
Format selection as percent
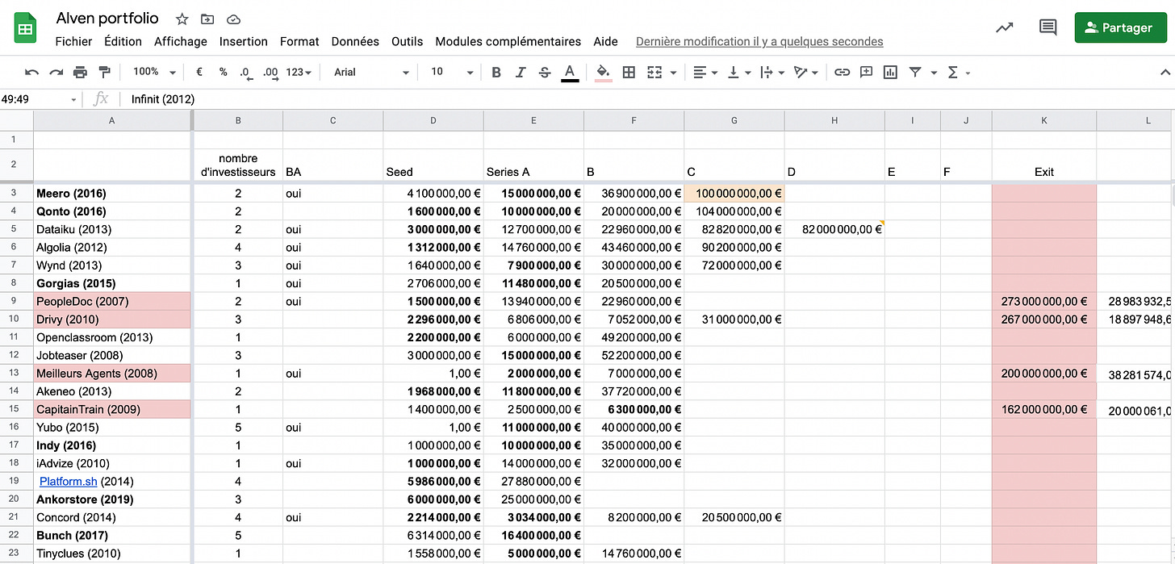coord(224,72)
